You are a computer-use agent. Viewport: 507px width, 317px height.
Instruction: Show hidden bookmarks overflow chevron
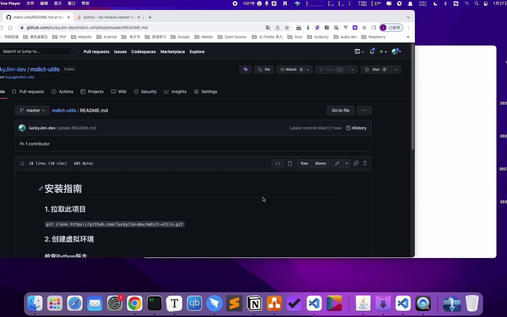[x=408, y=37]
